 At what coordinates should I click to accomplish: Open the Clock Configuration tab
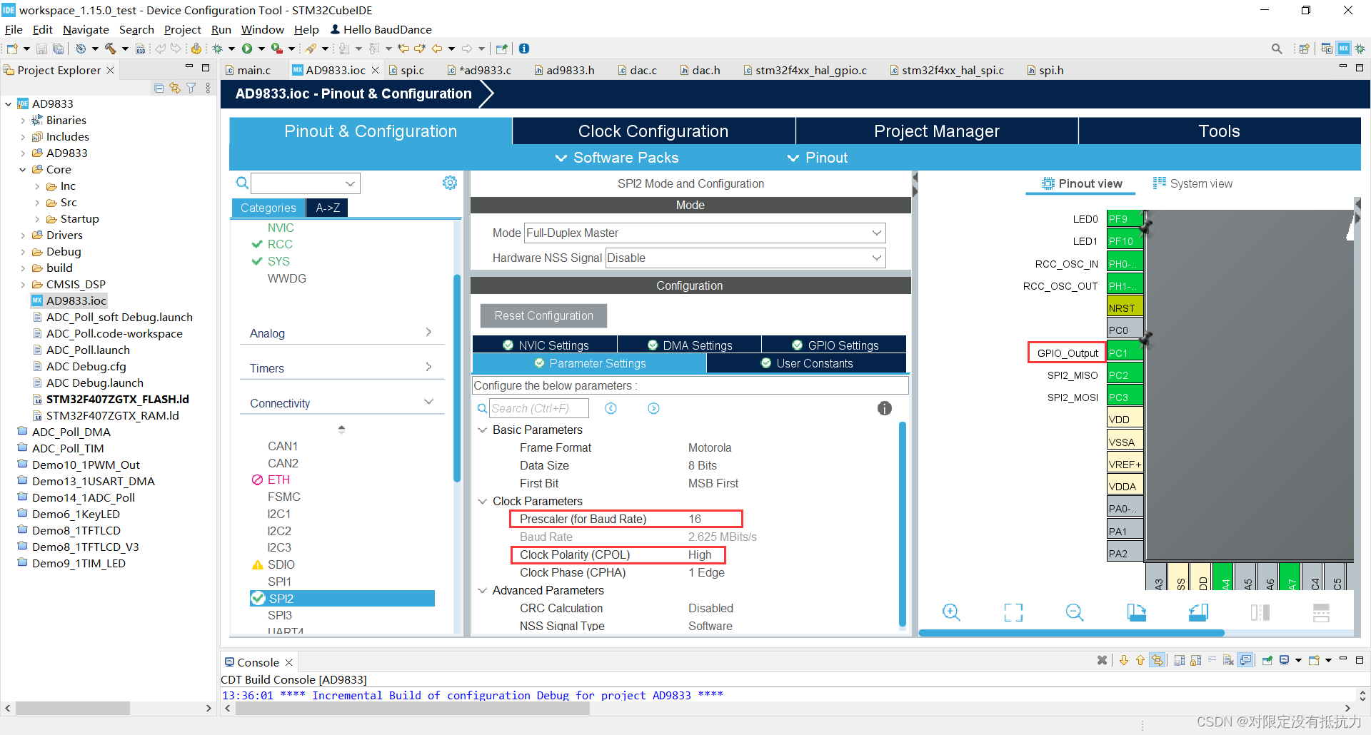click(653, 131)
